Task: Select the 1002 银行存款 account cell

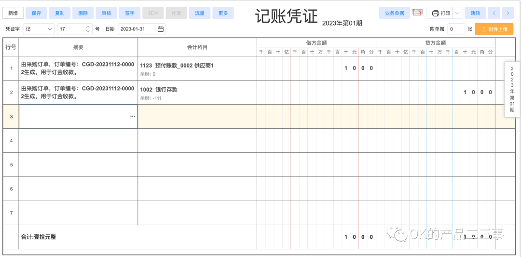Action: coord(197,93)
